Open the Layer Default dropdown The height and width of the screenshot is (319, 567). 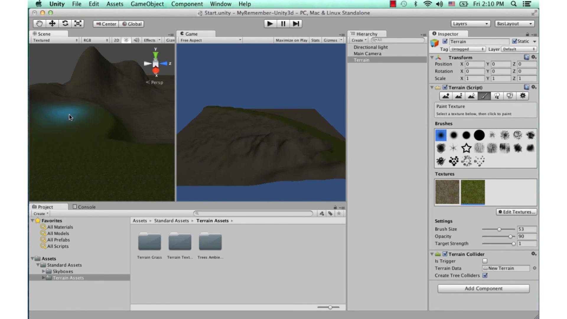(x=519, y=49)
